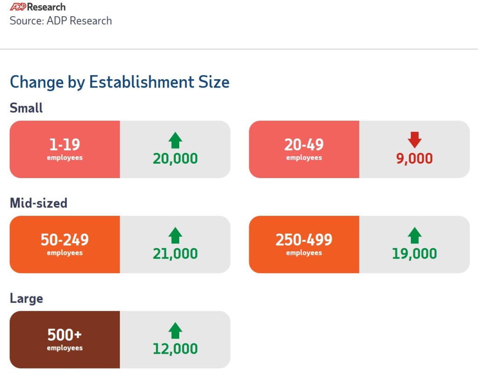Select the 50-249 employees orange tile
This screenshot has width=478, height=378.
tap(65, 245)
